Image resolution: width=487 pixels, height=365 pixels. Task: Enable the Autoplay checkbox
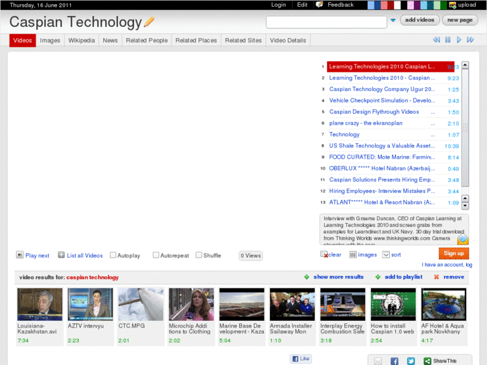click(x=113, y=255)
